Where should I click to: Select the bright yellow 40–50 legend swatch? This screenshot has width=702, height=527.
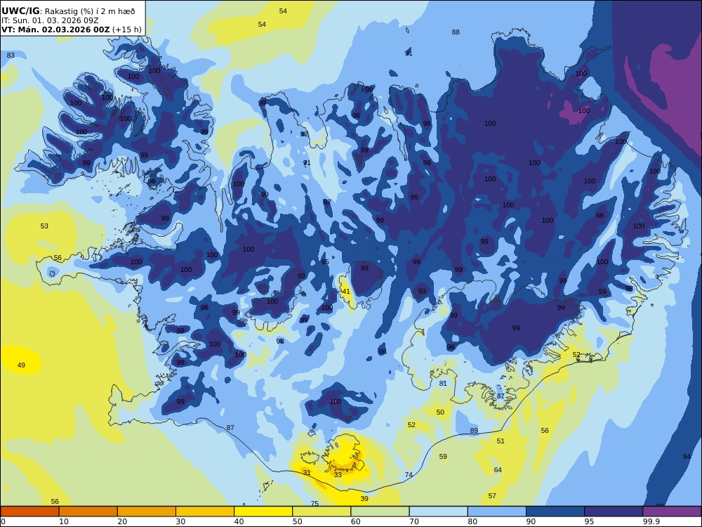click(x=263, y=512)
